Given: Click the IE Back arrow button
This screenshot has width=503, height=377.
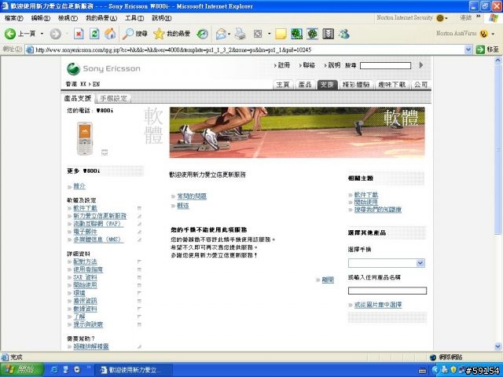Looking at the screenshot, I should pyautogui.click(x=10, y=34).
